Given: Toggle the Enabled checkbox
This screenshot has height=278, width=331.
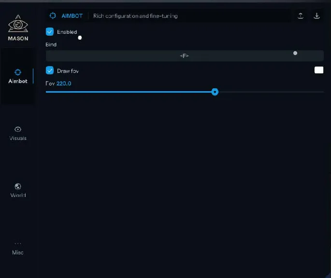Looking at the screenshot, I should 50,32.
